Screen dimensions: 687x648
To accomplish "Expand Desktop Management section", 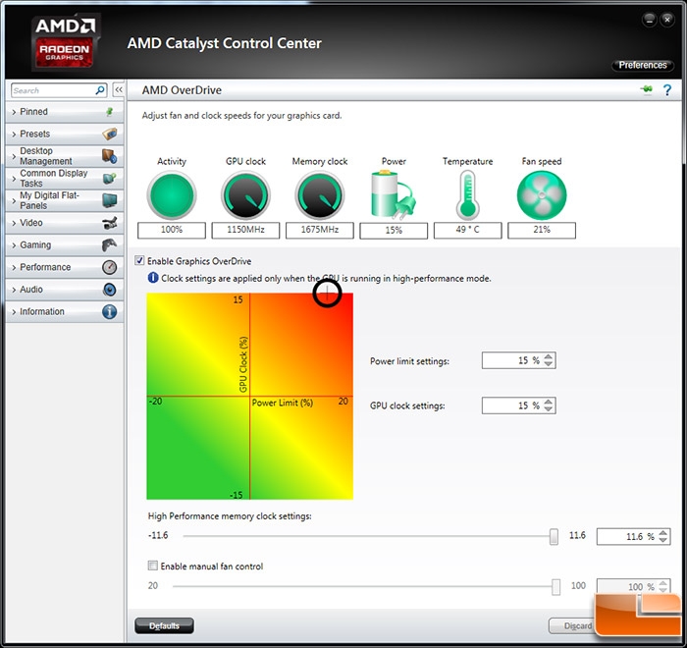I will pos(65,156).
